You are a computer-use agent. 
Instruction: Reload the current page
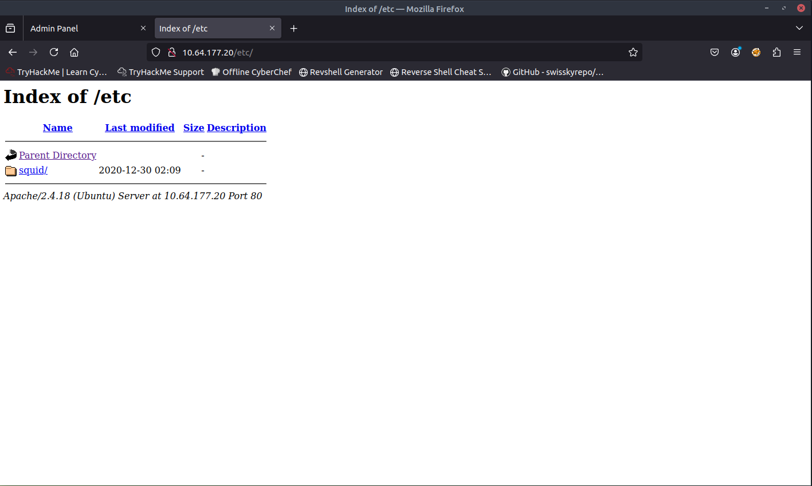click(x=54, y=52)
